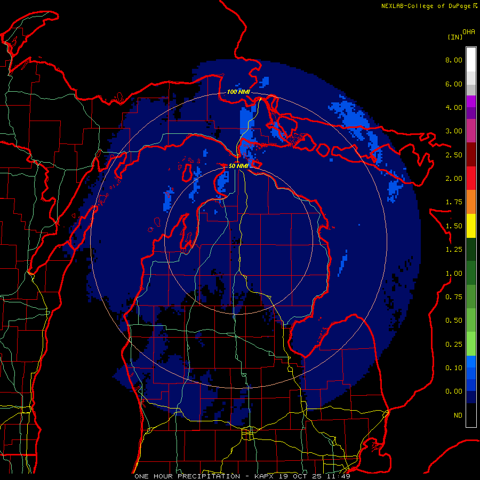This screenshot has width=480, height=480.
Task: Click the 3.00 legend value
Action: (x=454, y=131)
